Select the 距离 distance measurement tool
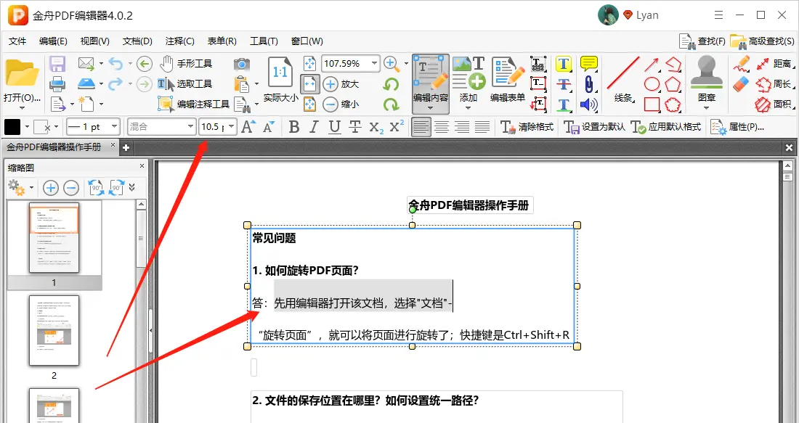The image size is (799, 423). pos(774,64)
